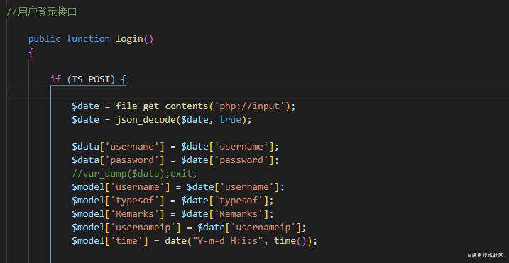This screenshot has height=263, width=509.
Task: Click the file_get_contents function call
Action: (x=163, y=106)
